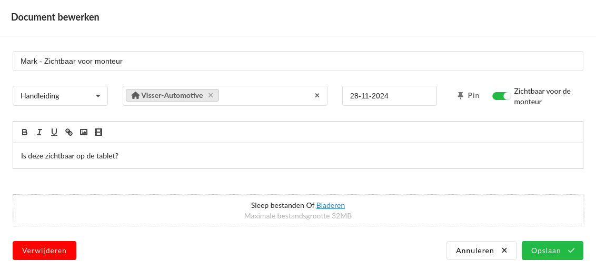This screenshot has width=596, height=270.
Task: Disable 'Zichtbaar voor de monteur' switch
Action: [501, 96]
